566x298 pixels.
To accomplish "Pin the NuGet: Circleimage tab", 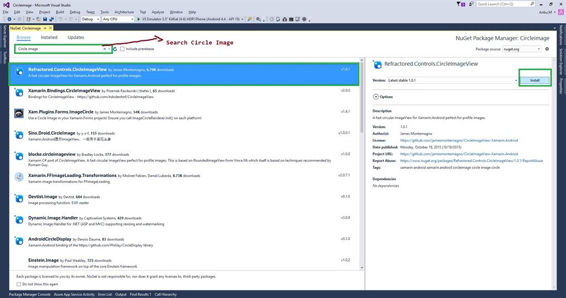I will pos(45,28).
